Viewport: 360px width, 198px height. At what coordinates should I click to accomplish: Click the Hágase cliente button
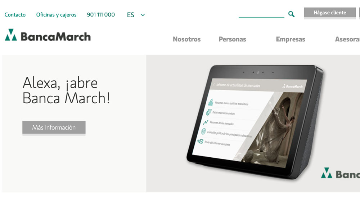pos(330,13)
